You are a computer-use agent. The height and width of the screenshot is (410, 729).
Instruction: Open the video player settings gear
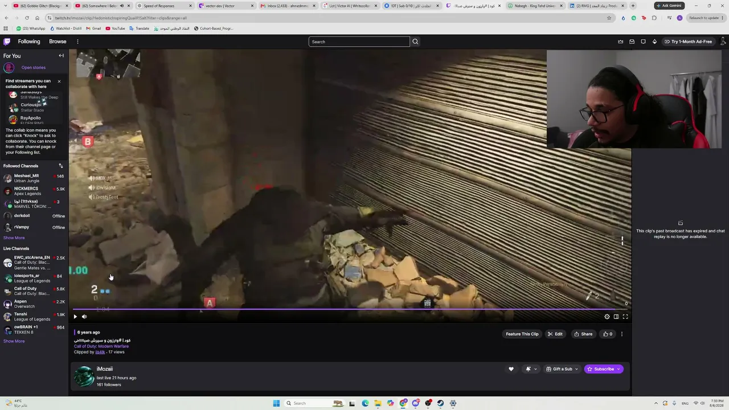607,317
